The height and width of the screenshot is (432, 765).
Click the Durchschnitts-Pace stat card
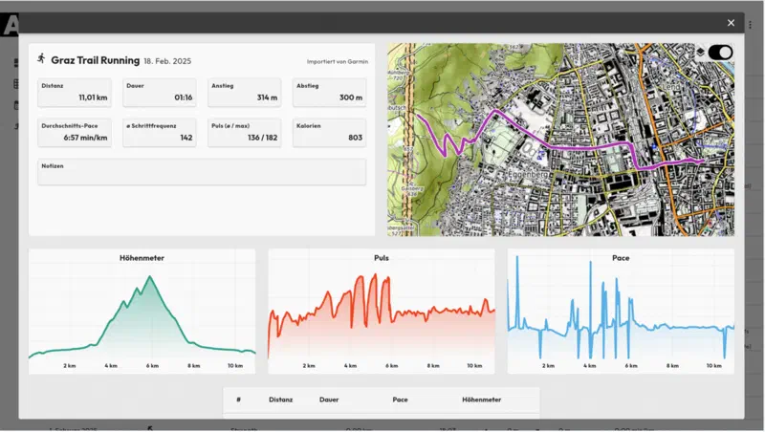click(75, 132)
